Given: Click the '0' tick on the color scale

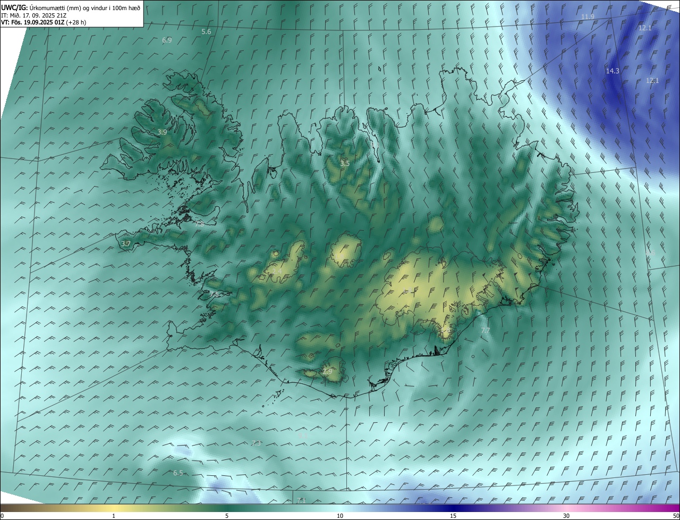Looking at the screenshot, I should tap(2, 516).
